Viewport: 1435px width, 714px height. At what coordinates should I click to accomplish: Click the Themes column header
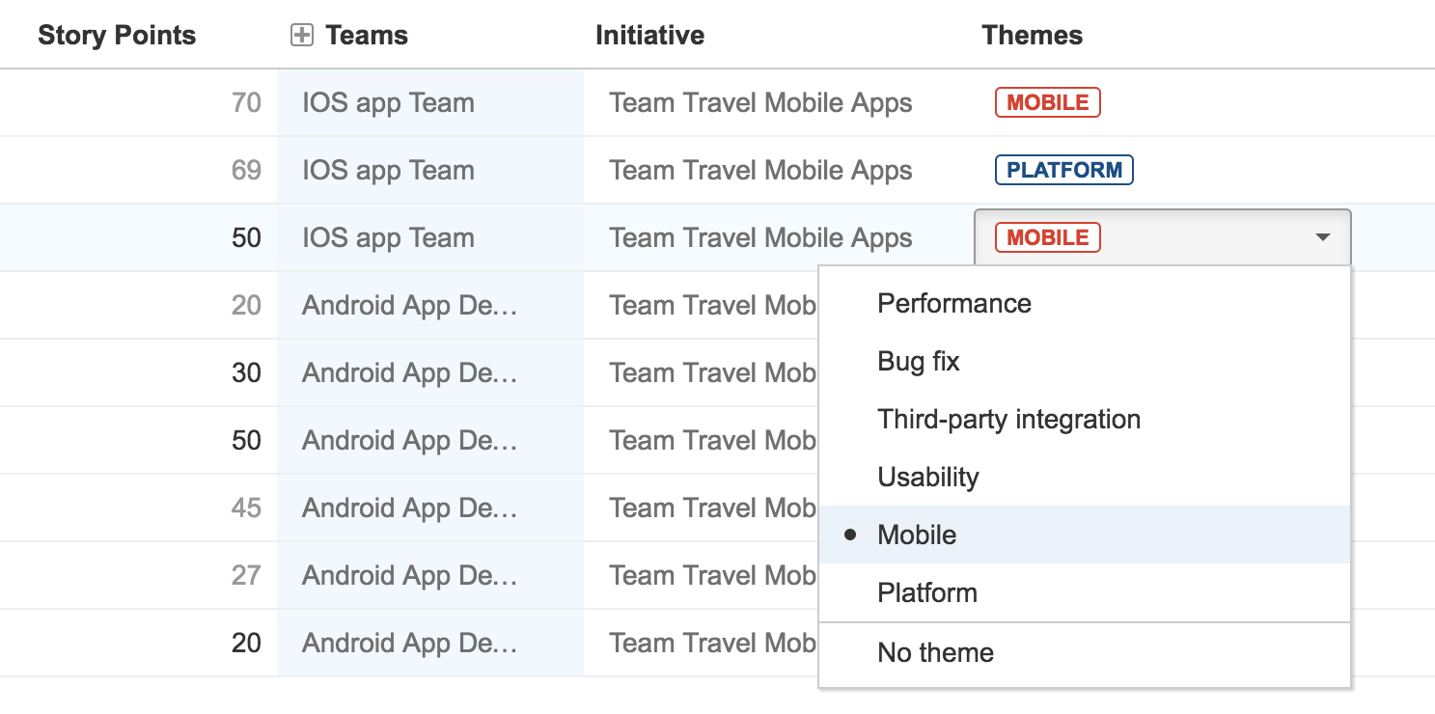pyautogui.click(x=1032, y=36)
